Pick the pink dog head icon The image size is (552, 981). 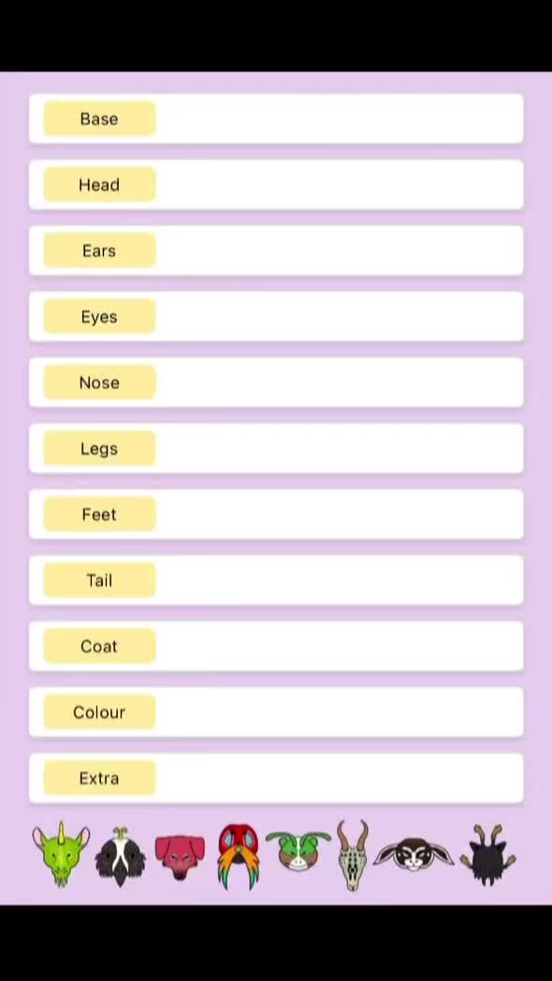click(180, 856)
